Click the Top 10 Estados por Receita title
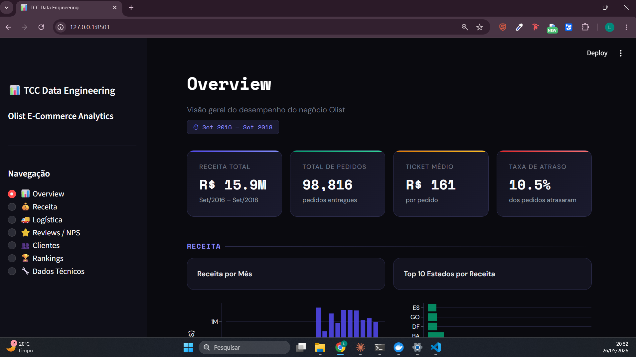 pyautogui.click(x=449, y=274)
